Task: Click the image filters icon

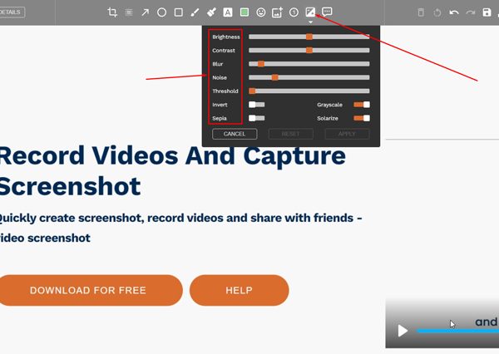Action: [310, 12]
